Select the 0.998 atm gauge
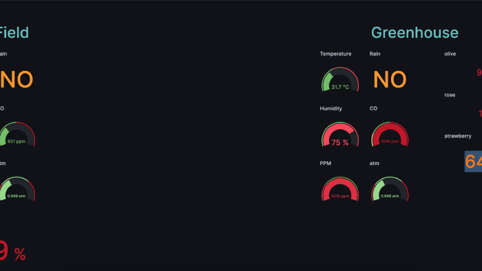 (x=390, y=189)
